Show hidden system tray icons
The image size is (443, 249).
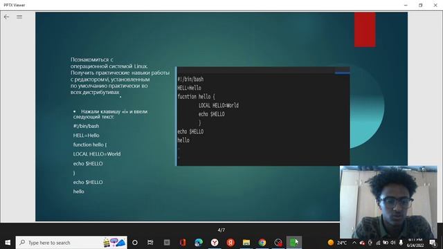pos(354,243)
